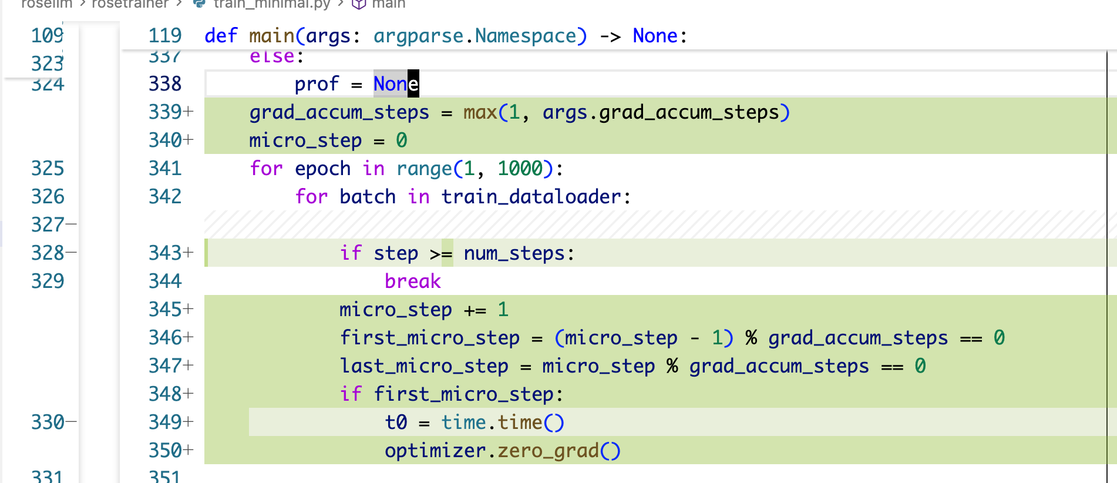This screenshot has height=483, width=1117.
Task: Click the 'last_micro_step =' assignment line
Action: point(632,366)
